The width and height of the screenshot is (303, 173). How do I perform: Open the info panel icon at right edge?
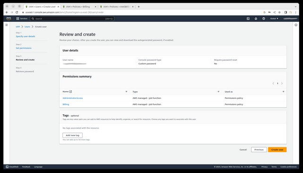[x=296, y=25]
